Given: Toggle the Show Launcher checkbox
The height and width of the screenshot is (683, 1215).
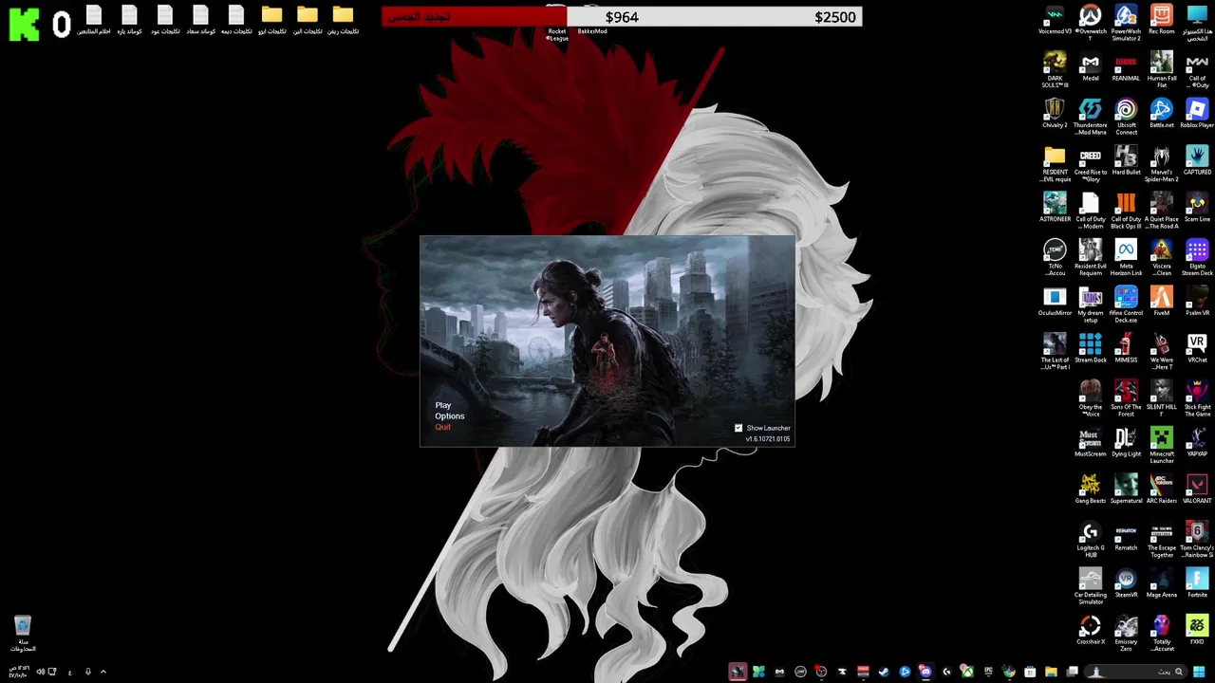Looking at the screenshot, I should pyautogui.click(x=738, y=428).
